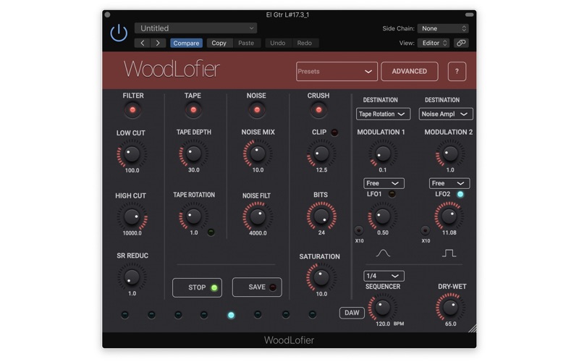Toggle the LFO1 enable light
Viewport: 579px width, 362px height.
pos(392,194)
